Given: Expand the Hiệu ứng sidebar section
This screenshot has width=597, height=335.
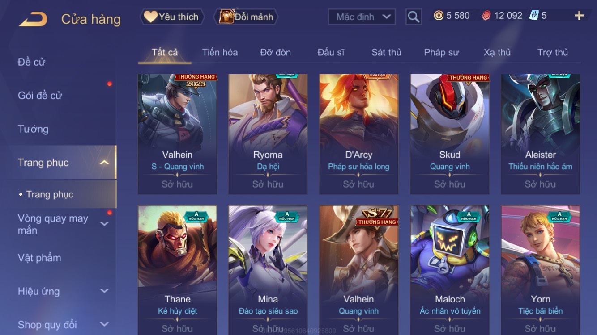Looking at the screenshot, I should (104, 291).
